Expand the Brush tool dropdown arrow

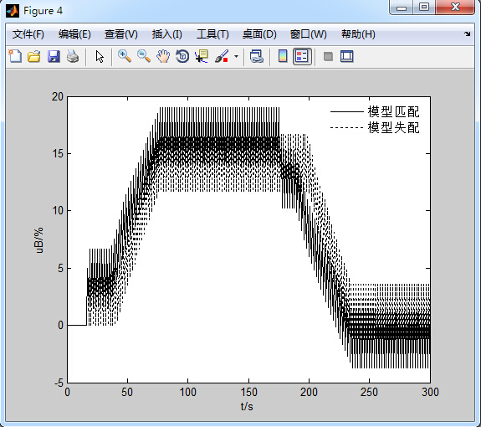236,56
